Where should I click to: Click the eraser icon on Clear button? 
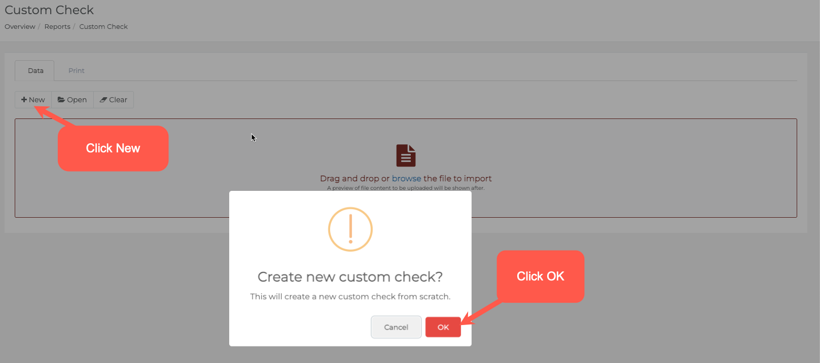click(103, 100)
